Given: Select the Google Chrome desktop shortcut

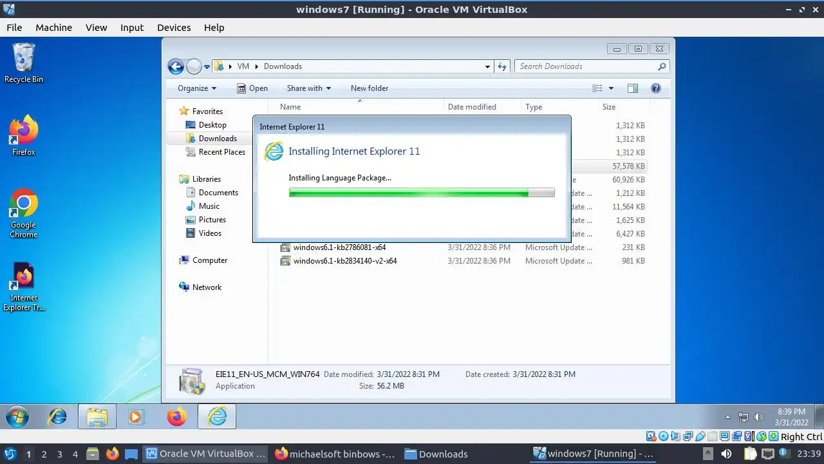Looking at the screenshot, I should (24, 213).
